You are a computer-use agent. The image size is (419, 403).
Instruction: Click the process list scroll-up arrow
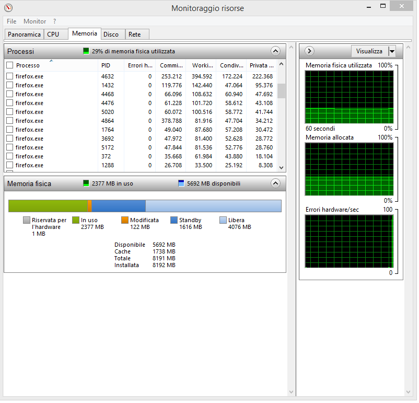(282, 64)
